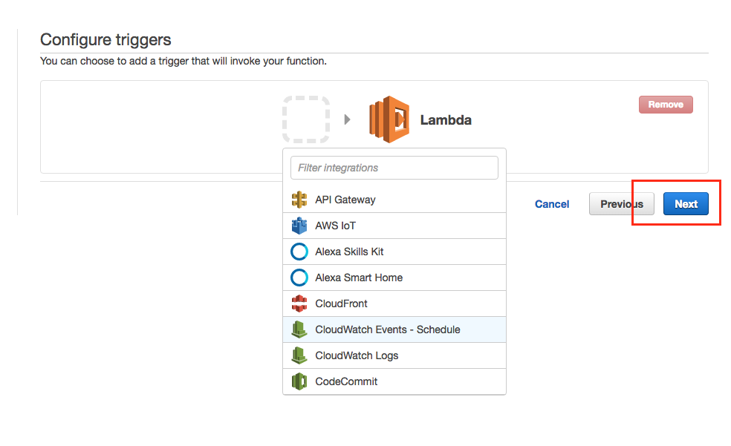Click CloudWatch Events Schedule green icon

pyautogui.click(x=299, y=329)
